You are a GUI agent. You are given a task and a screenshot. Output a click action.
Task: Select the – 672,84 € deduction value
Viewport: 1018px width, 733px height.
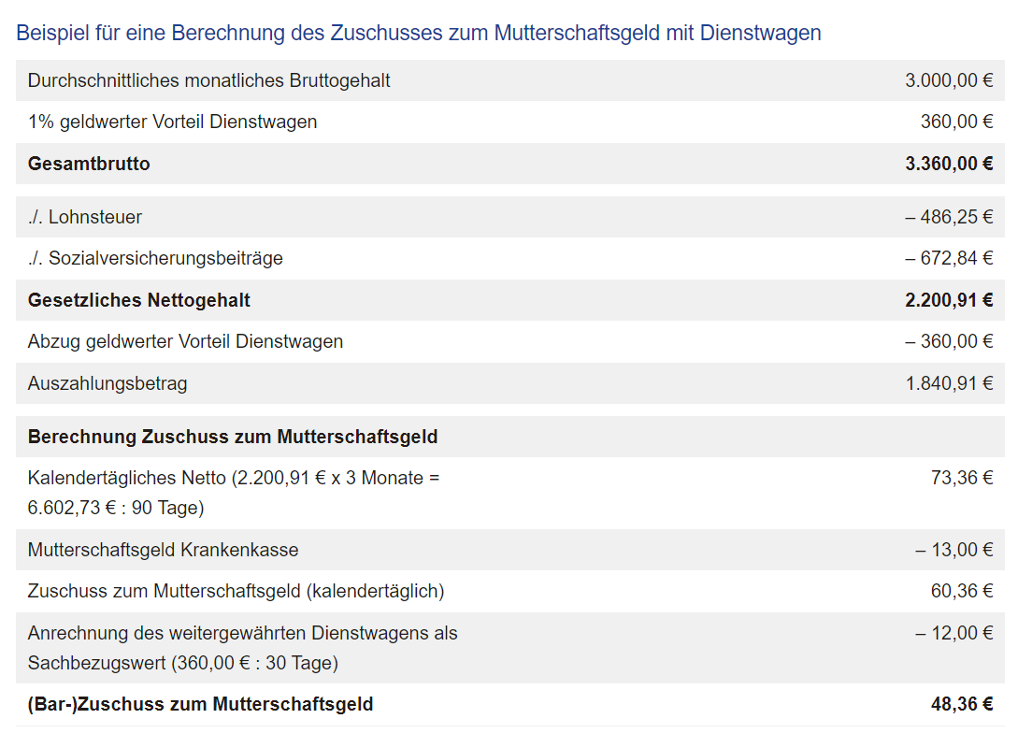(x=948, y=258)
